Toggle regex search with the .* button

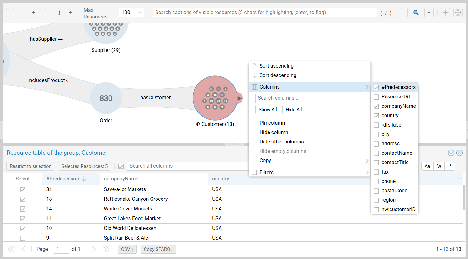pos(450,166)
